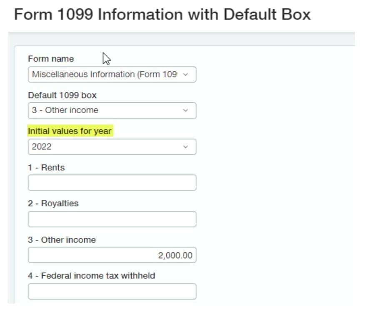Click the 3 - Other income label
Image resolution: width=382 pixels, height=324 pixels.
[61, 240]
